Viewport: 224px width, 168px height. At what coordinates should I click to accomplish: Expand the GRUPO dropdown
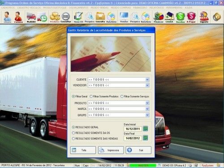(147, 115)
